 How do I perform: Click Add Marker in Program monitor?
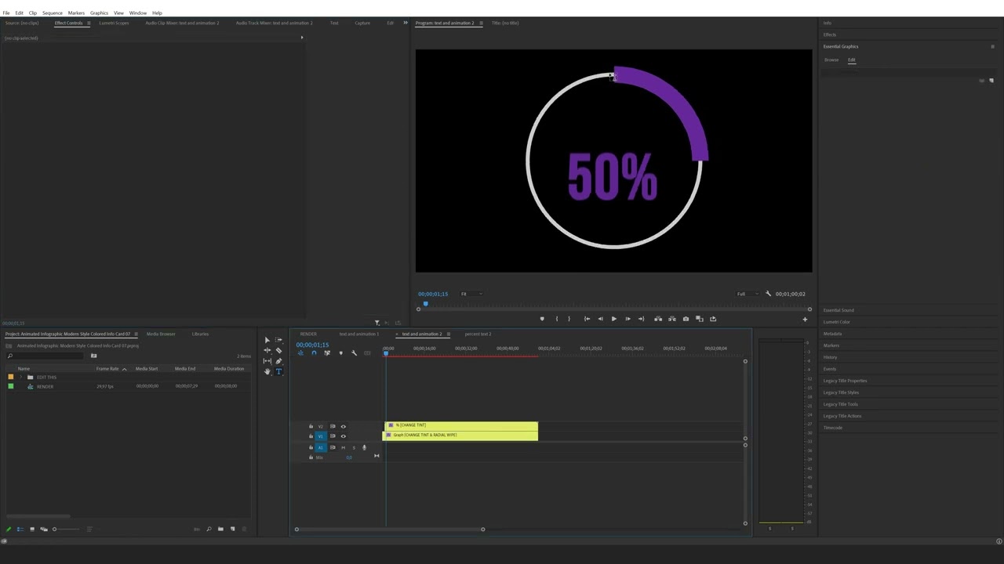[542, 319]
